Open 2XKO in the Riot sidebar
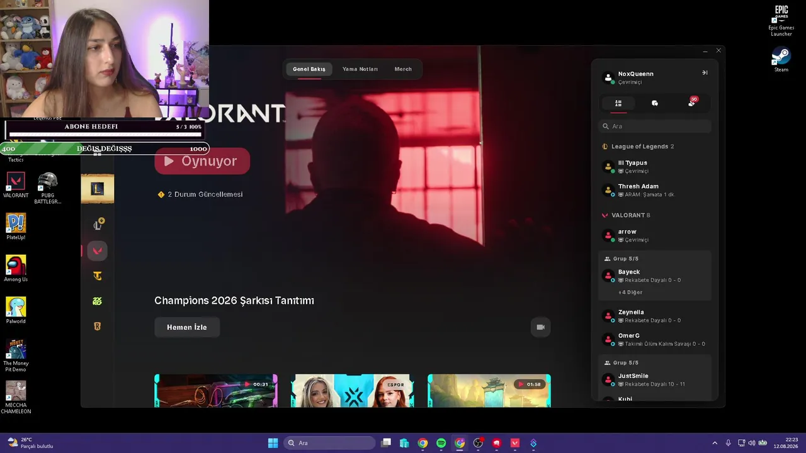This screenshot has width=806, height=453. coord(97,301)
